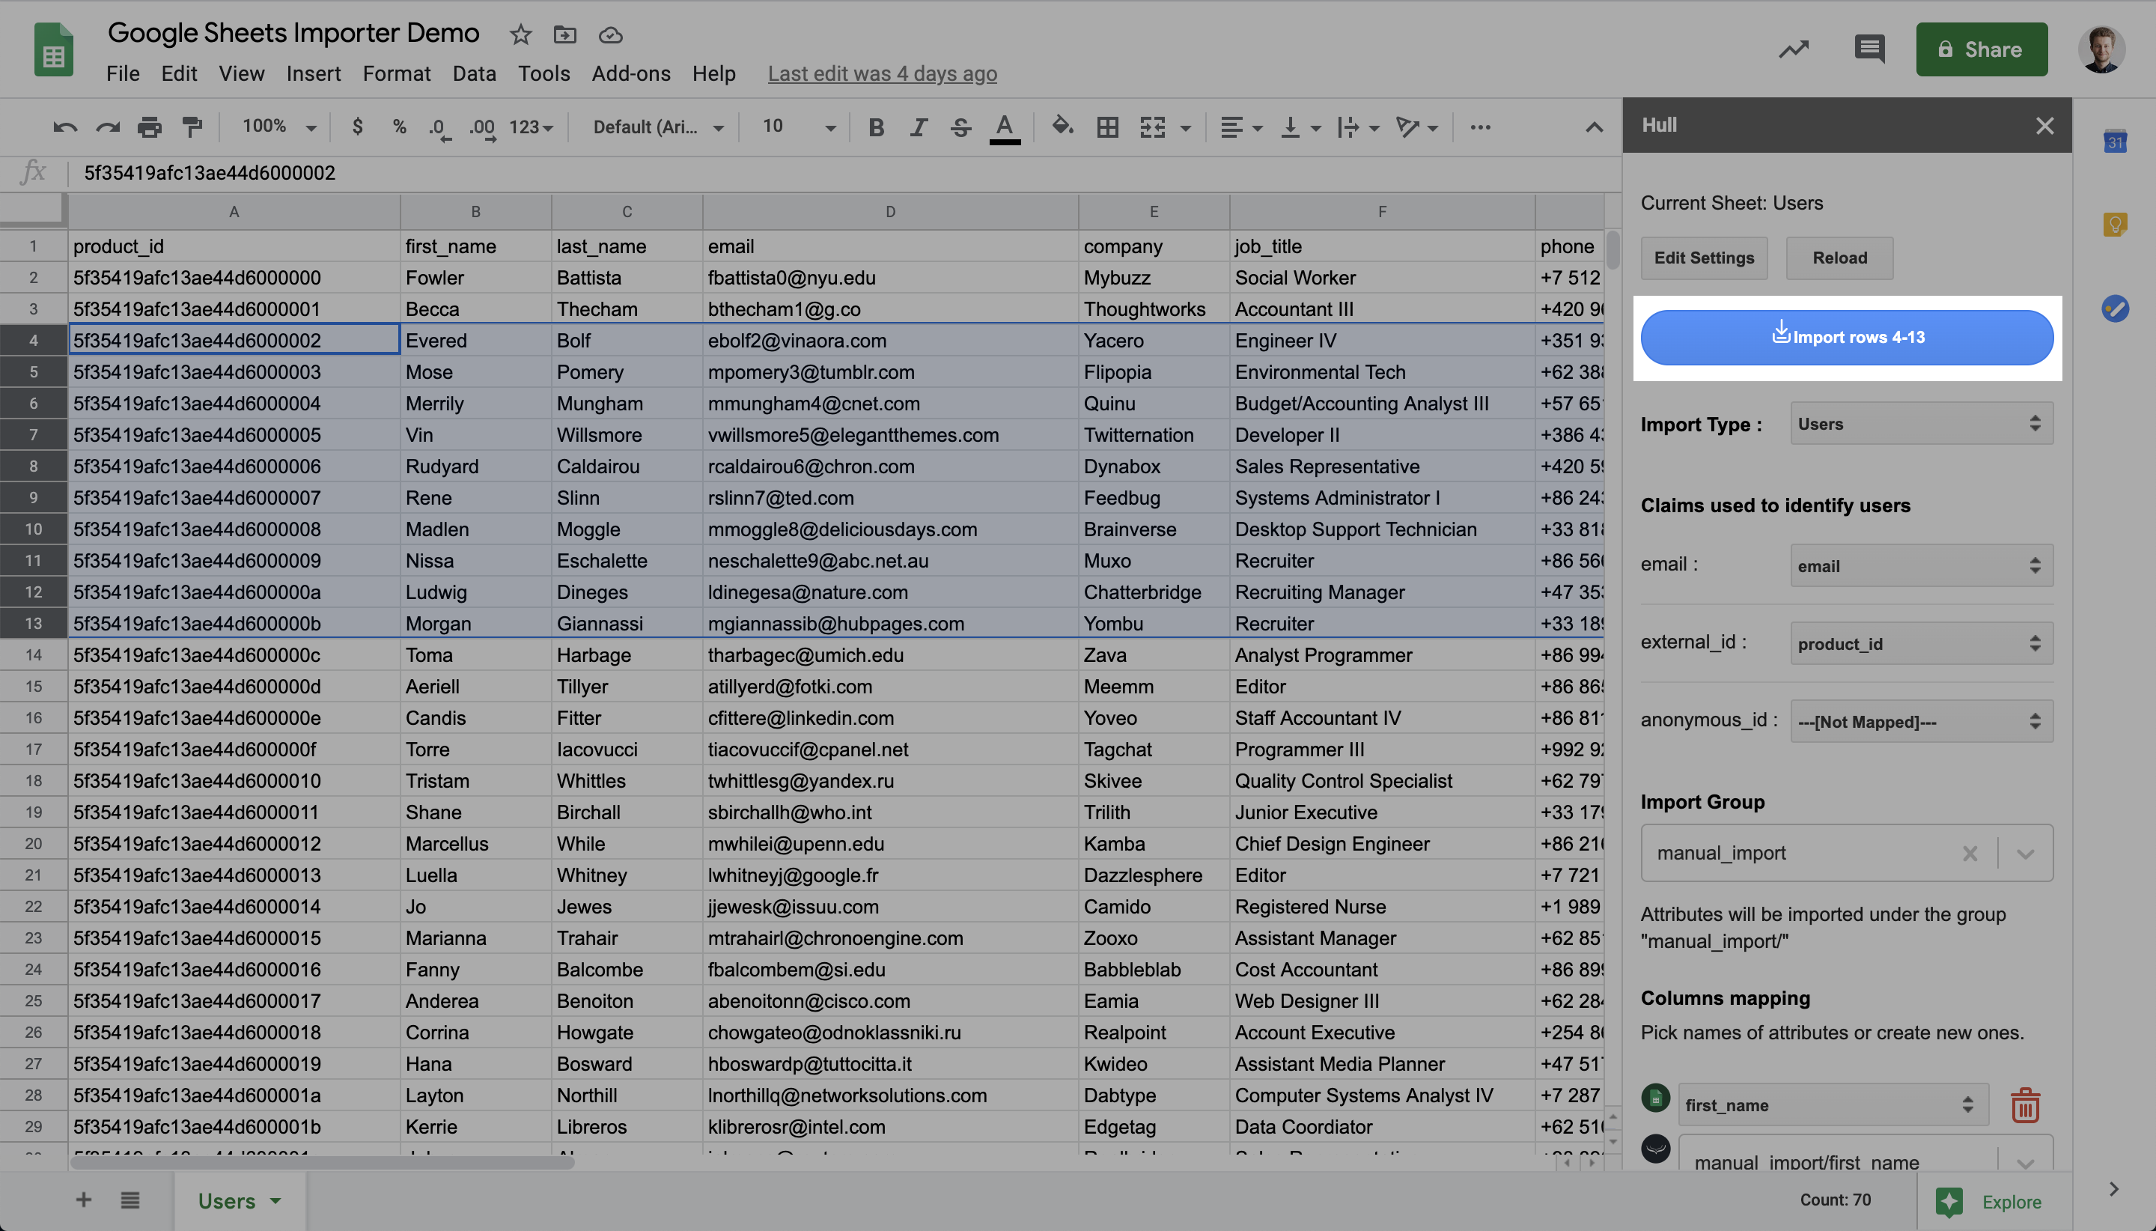Open the zoom 100% dropdown
Screen dimensions: 2156x1231
tap(278, 127)
